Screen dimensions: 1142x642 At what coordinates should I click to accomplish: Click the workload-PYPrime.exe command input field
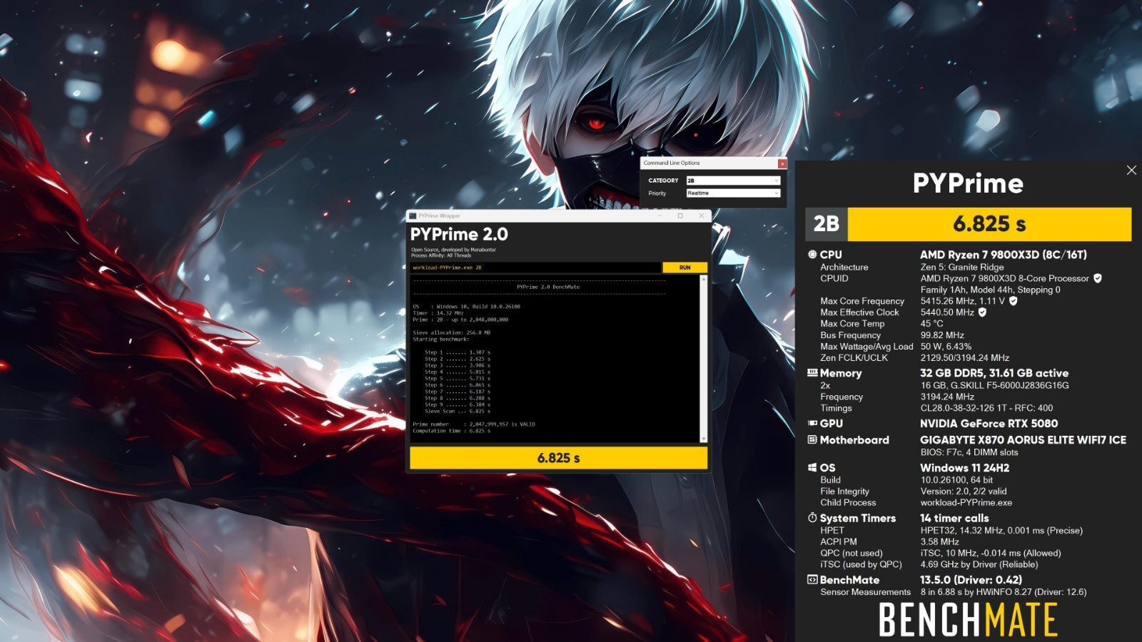(x=535, y=267)
